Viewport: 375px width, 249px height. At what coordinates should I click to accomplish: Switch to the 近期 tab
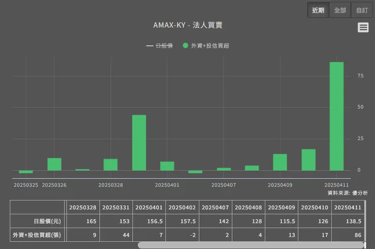point(318,10)
